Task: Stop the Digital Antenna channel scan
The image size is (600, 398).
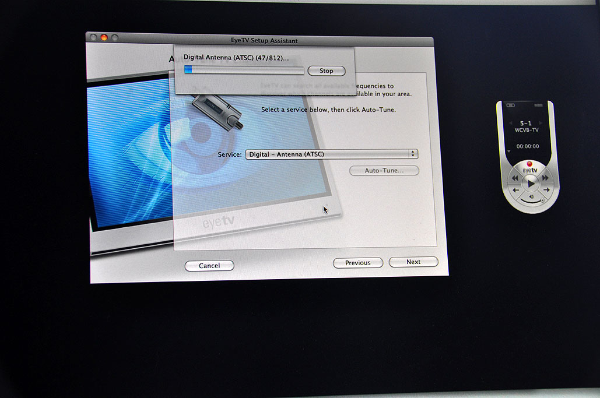Action: [x=327, y=71]
